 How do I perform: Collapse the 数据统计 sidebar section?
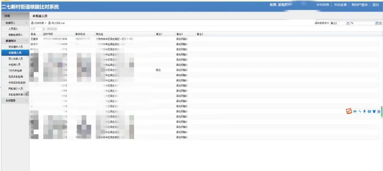(26, 41)
